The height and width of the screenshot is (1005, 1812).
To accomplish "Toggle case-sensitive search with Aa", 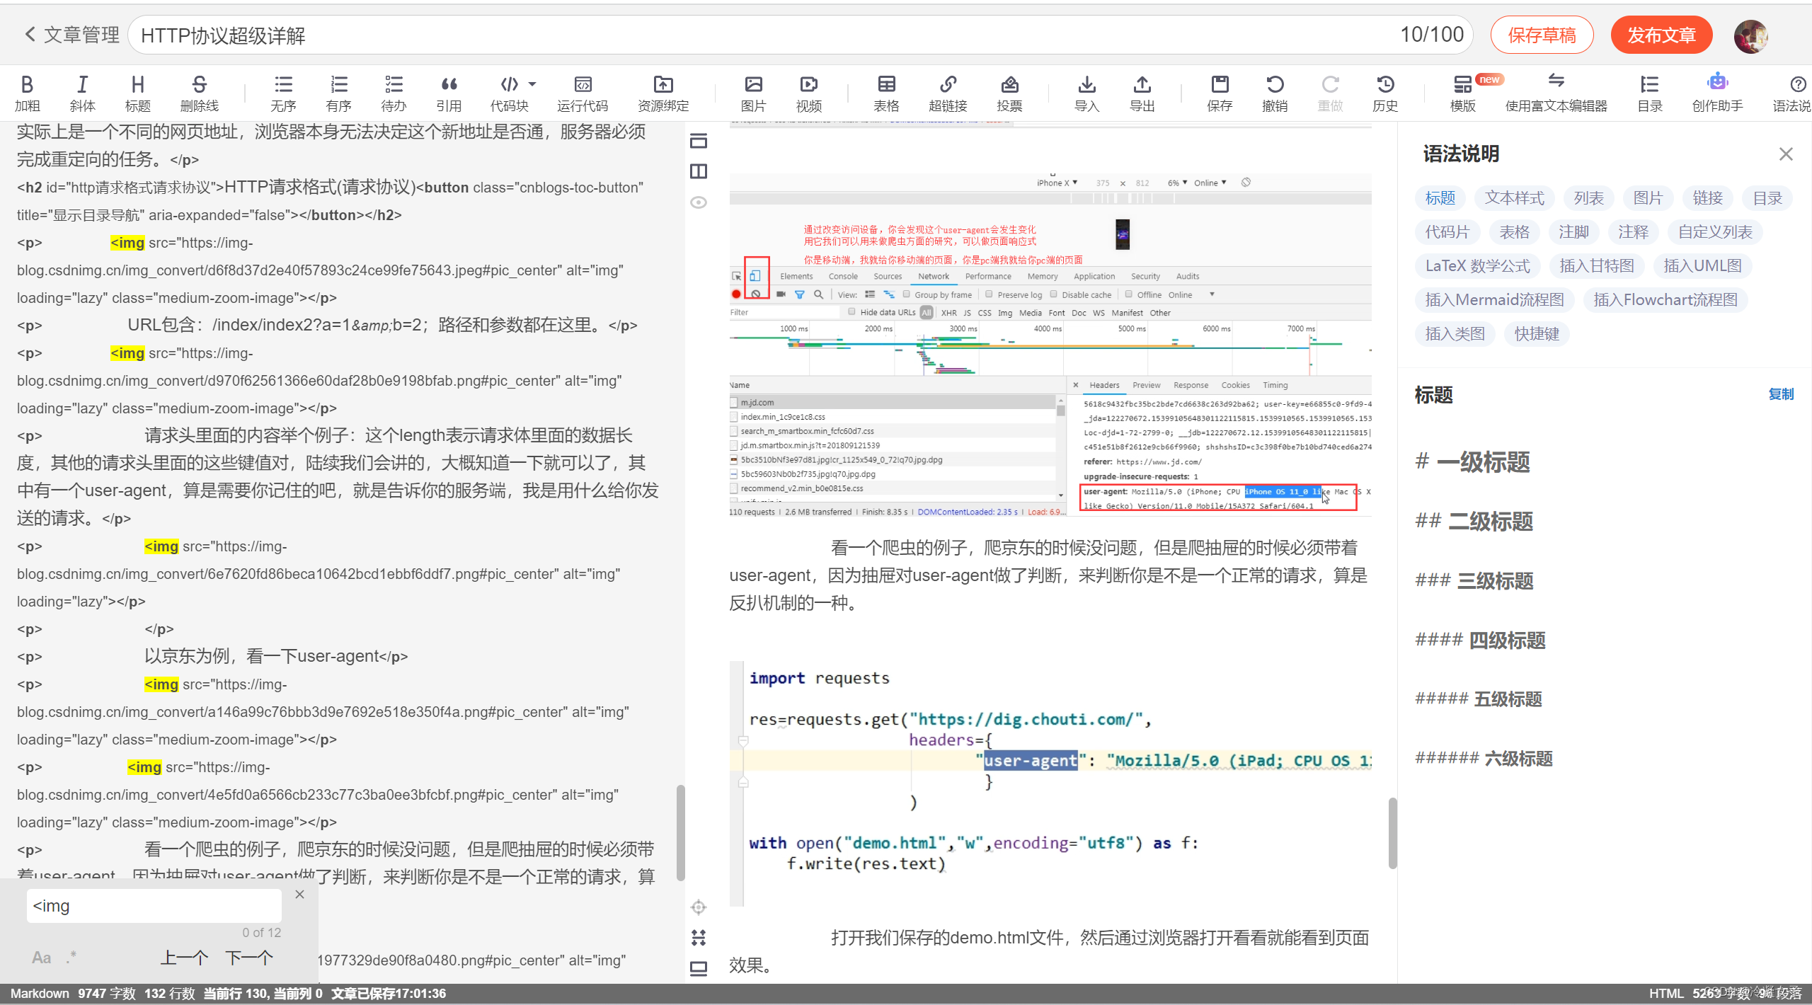I will tap(40, 957).
